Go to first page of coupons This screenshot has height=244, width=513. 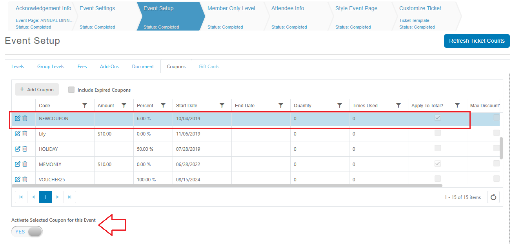(21, 197)
